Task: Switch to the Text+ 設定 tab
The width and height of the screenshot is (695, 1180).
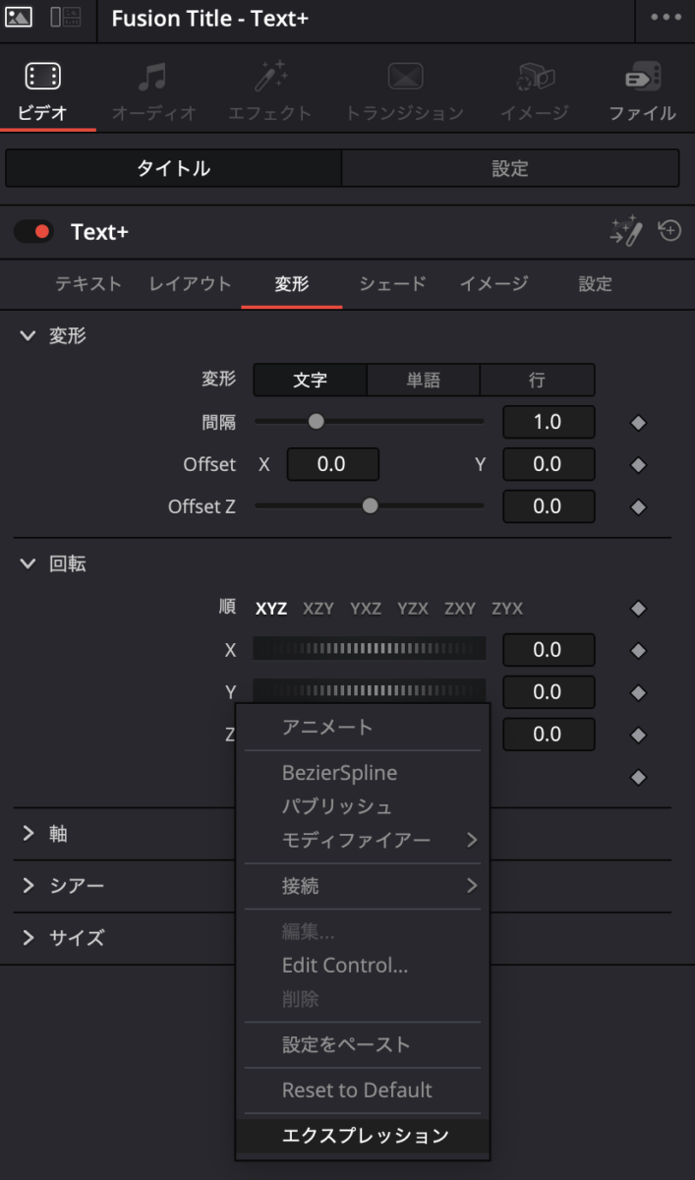Action: [596, 283]
